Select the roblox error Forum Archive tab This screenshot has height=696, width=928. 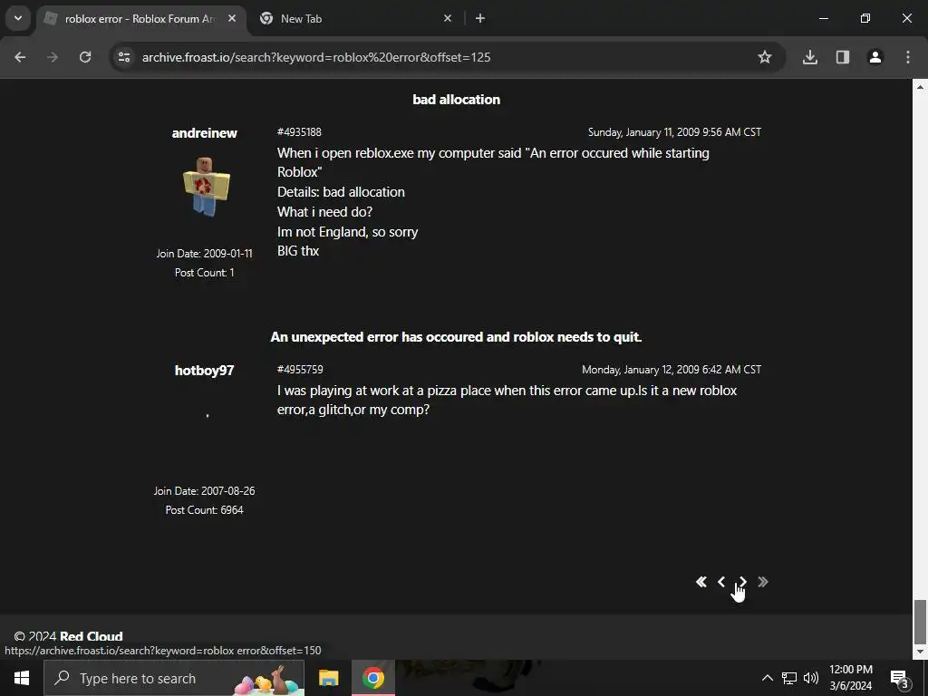coord(140,18)
